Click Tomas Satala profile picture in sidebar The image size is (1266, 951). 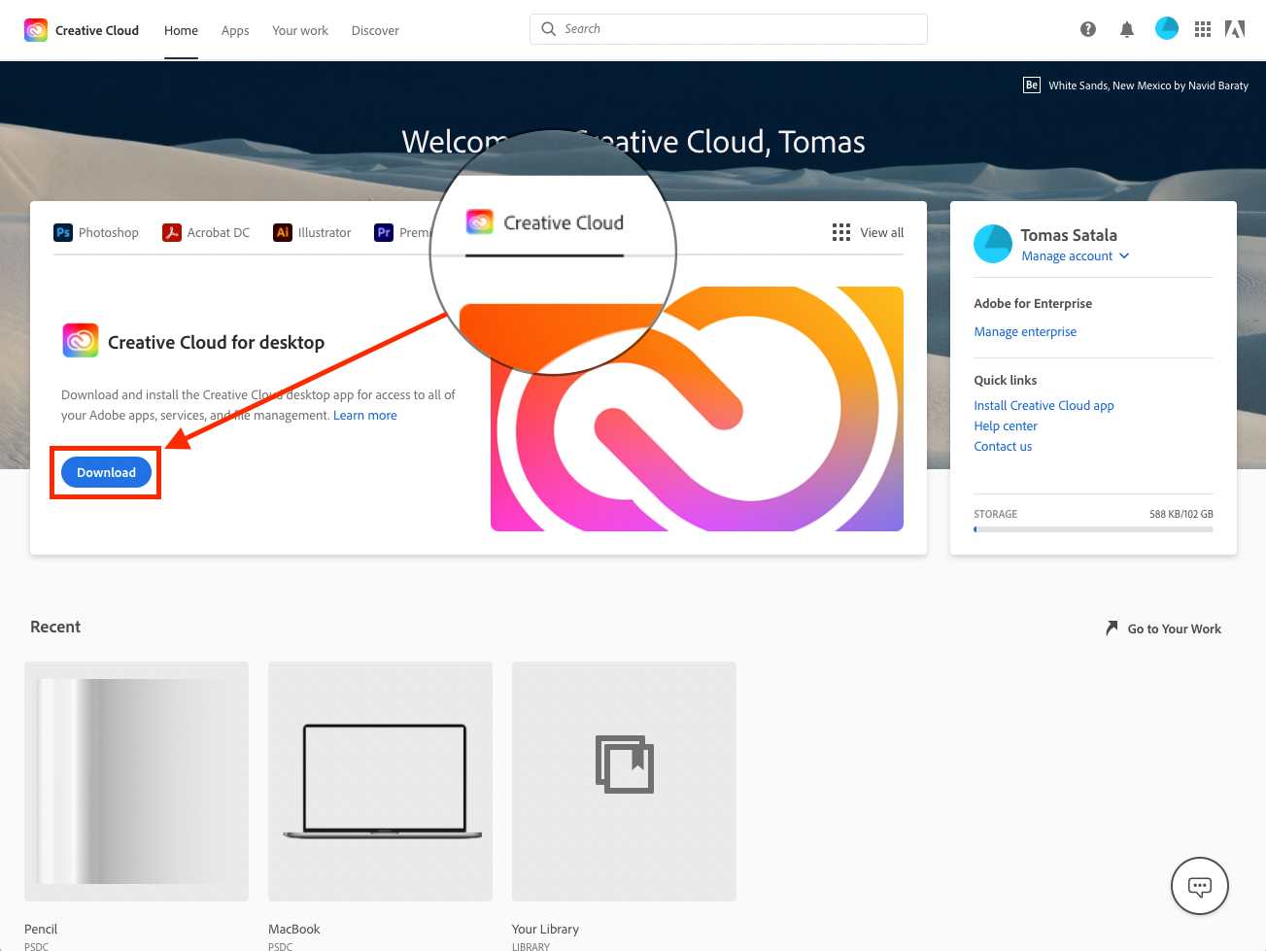pyautogui.click(x=993, y=244)
